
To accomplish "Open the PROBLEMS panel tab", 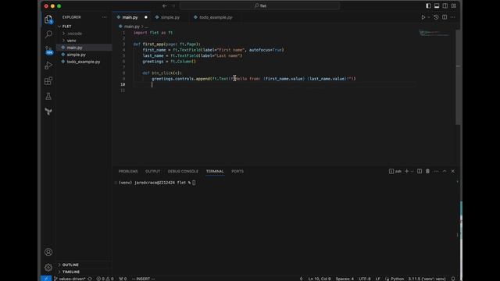I will point(128,172).
